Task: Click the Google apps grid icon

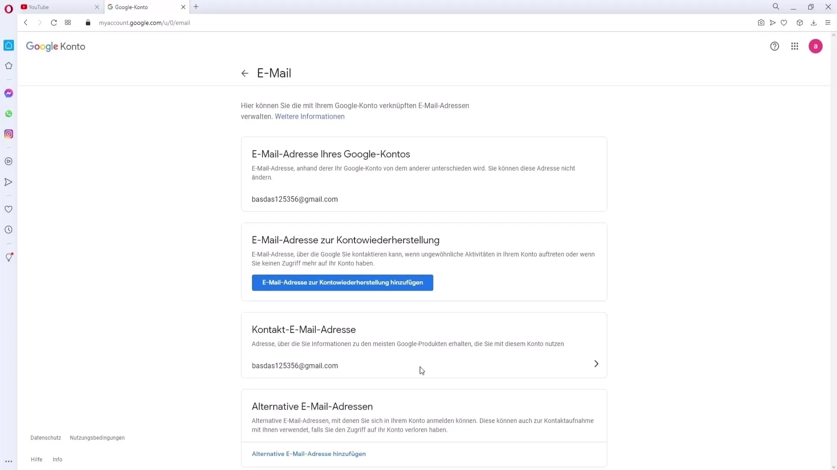Action: tap(794, 46)
